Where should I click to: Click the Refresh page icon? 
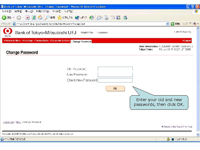pyautogui.click(x=34, y=17)
